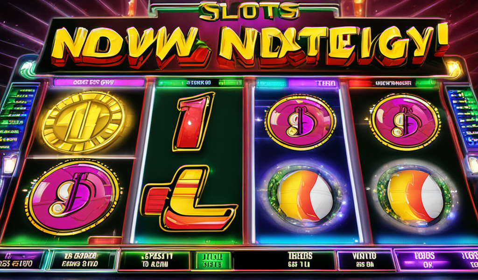Select the pink coin in the third reel
The width and height of the screenshot is (478, 280).
click(x=300, y=122)
